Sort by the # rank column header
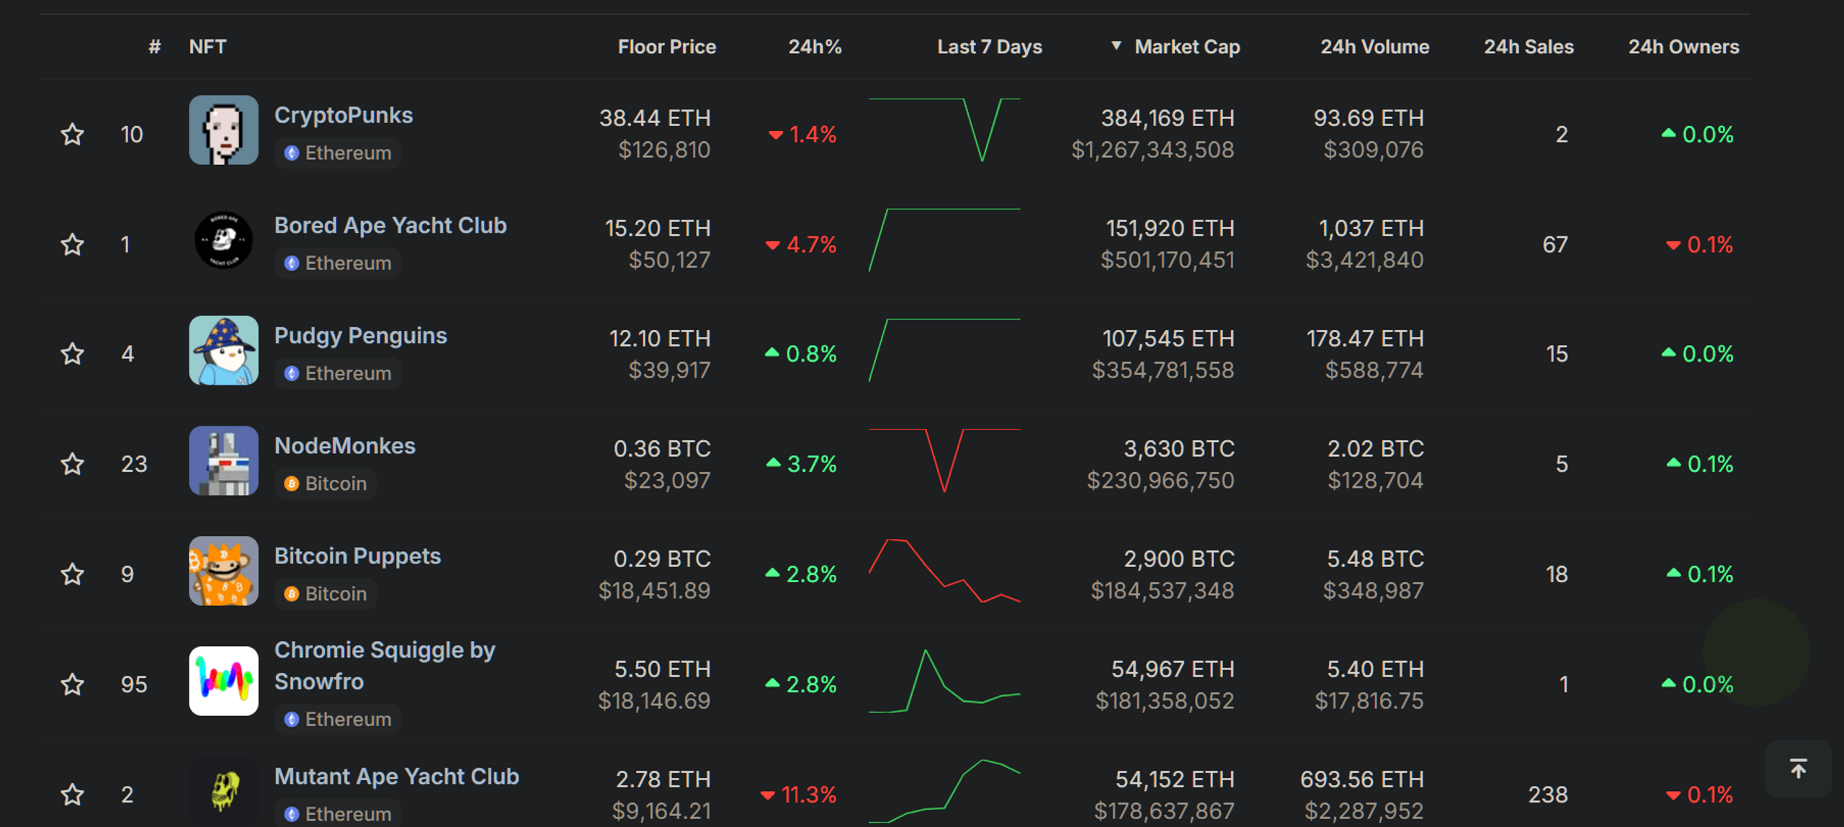Viewport: 1844px width, 827px height. 154,47
